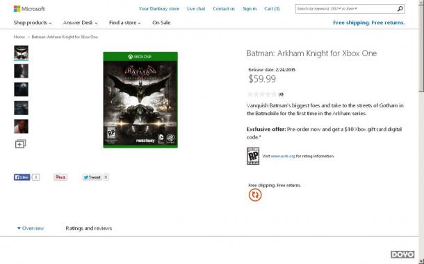
Task: Expand the Answer Desk menu
Action: [x=81, y=23]
